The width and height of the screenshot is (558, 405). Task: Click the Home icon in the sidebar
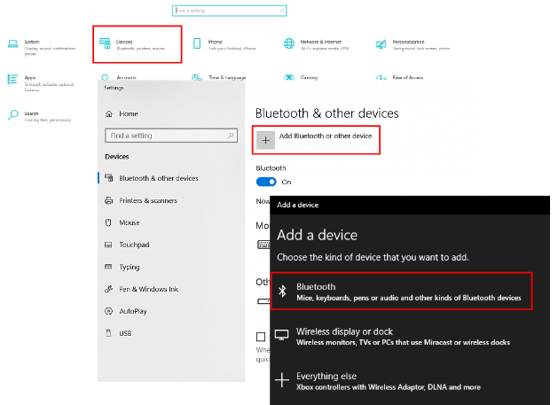coord(109,113)
